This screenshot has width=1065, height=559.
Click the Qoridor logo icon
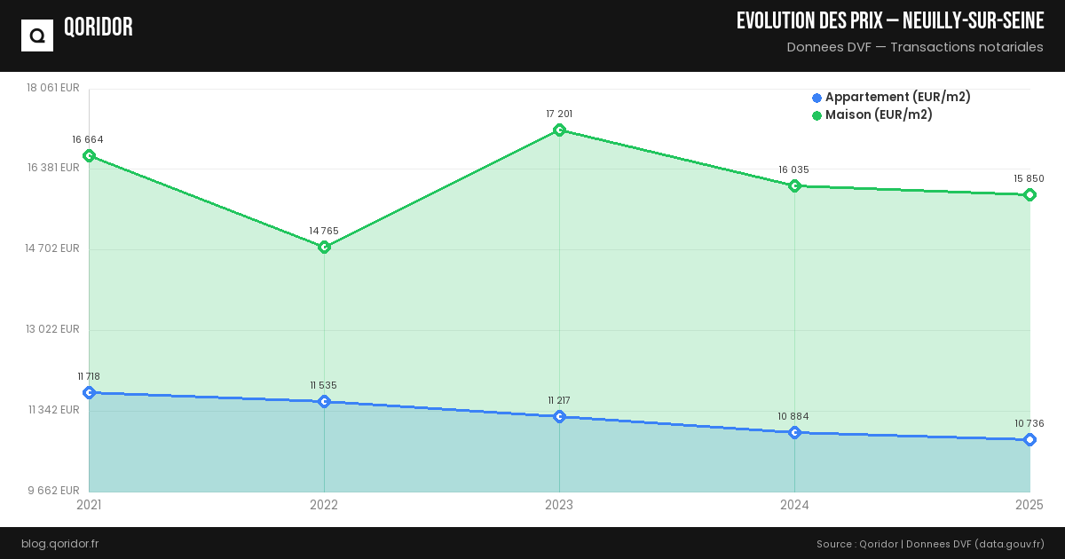click(x=37, y=35)
